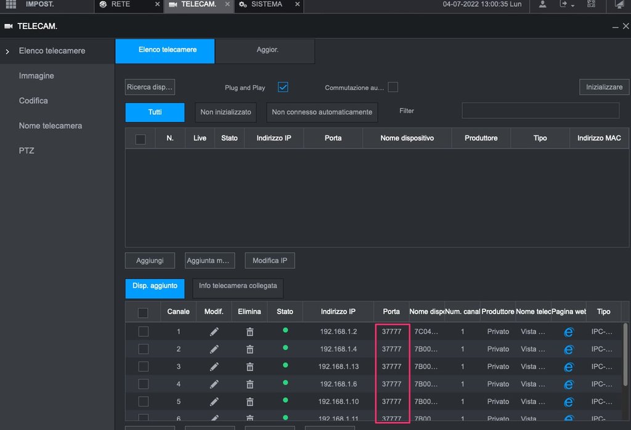
Task: Click the edit pencil for channel 4
Action: pyautogui.click(x=214, y=384)
